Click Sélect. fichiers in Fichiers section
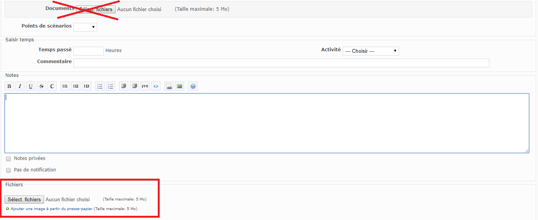Screen dimensions: 538x220 coord(24,200)
